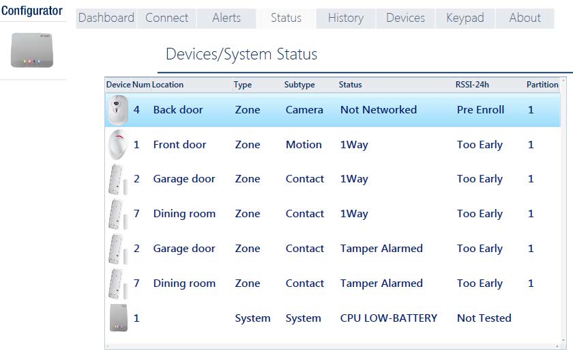Click the 'Not Tested' RSSI cell
This screenshot has width=573, height=360.
[484, 318]
